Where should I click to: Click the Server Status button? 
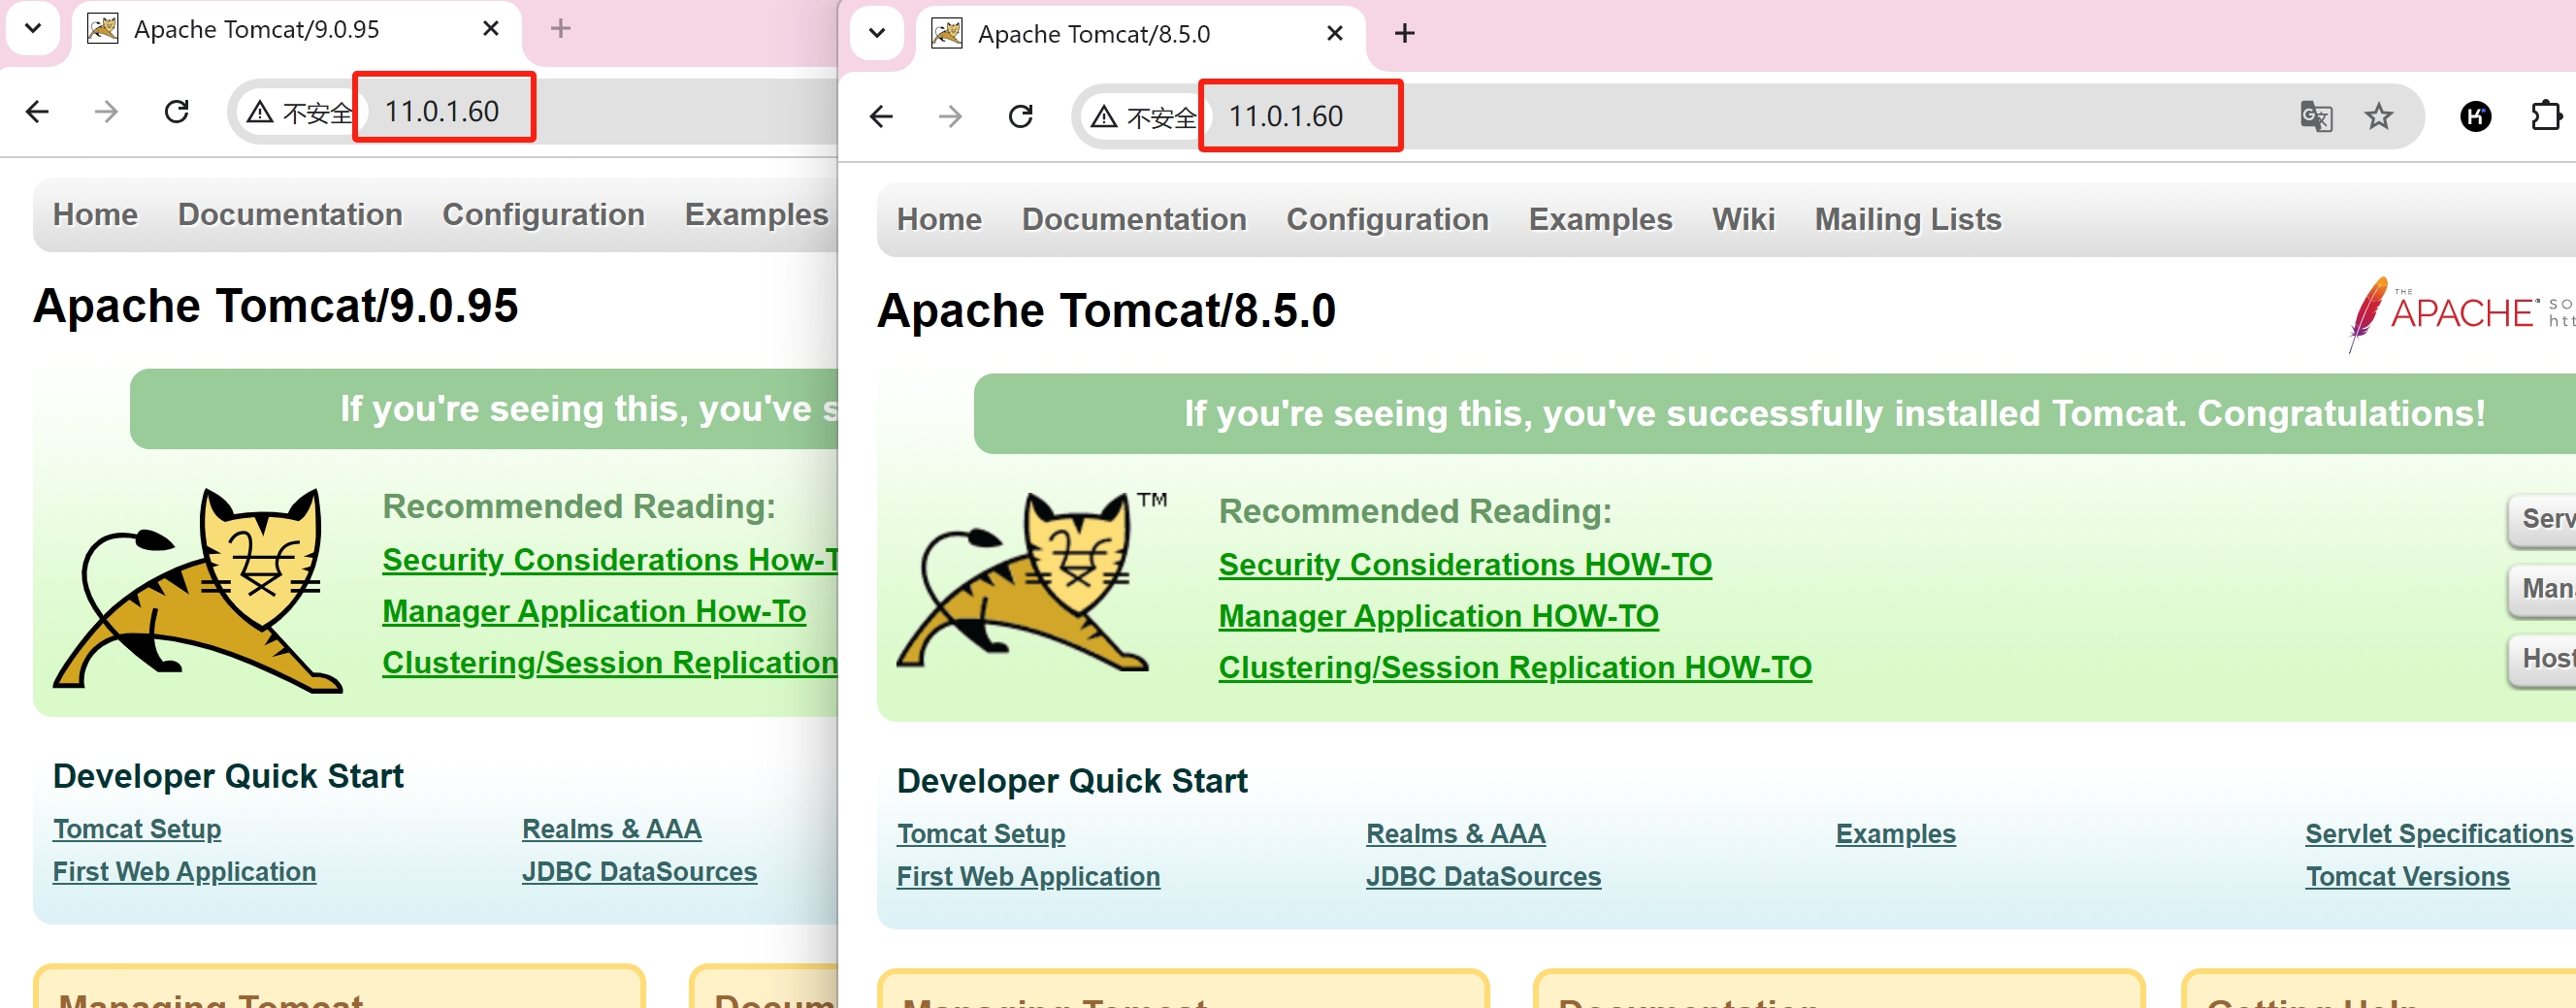pyautogui.click(x=2543, y=519)
